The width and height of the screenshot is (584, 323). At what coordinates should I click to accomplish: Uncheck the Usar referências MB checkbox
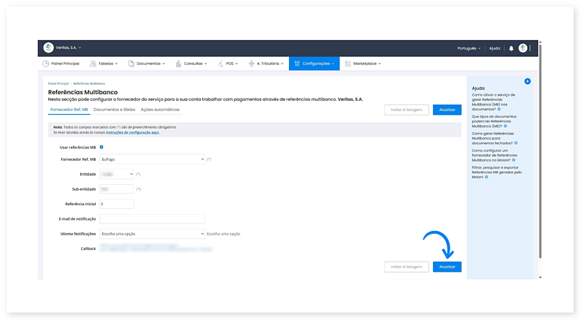click(x=101, y=147)
